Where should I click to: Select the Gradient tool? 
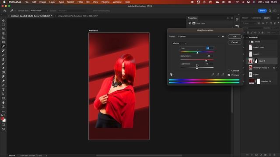(x=3, y=72)
